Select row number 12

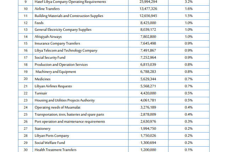(25, 23)
